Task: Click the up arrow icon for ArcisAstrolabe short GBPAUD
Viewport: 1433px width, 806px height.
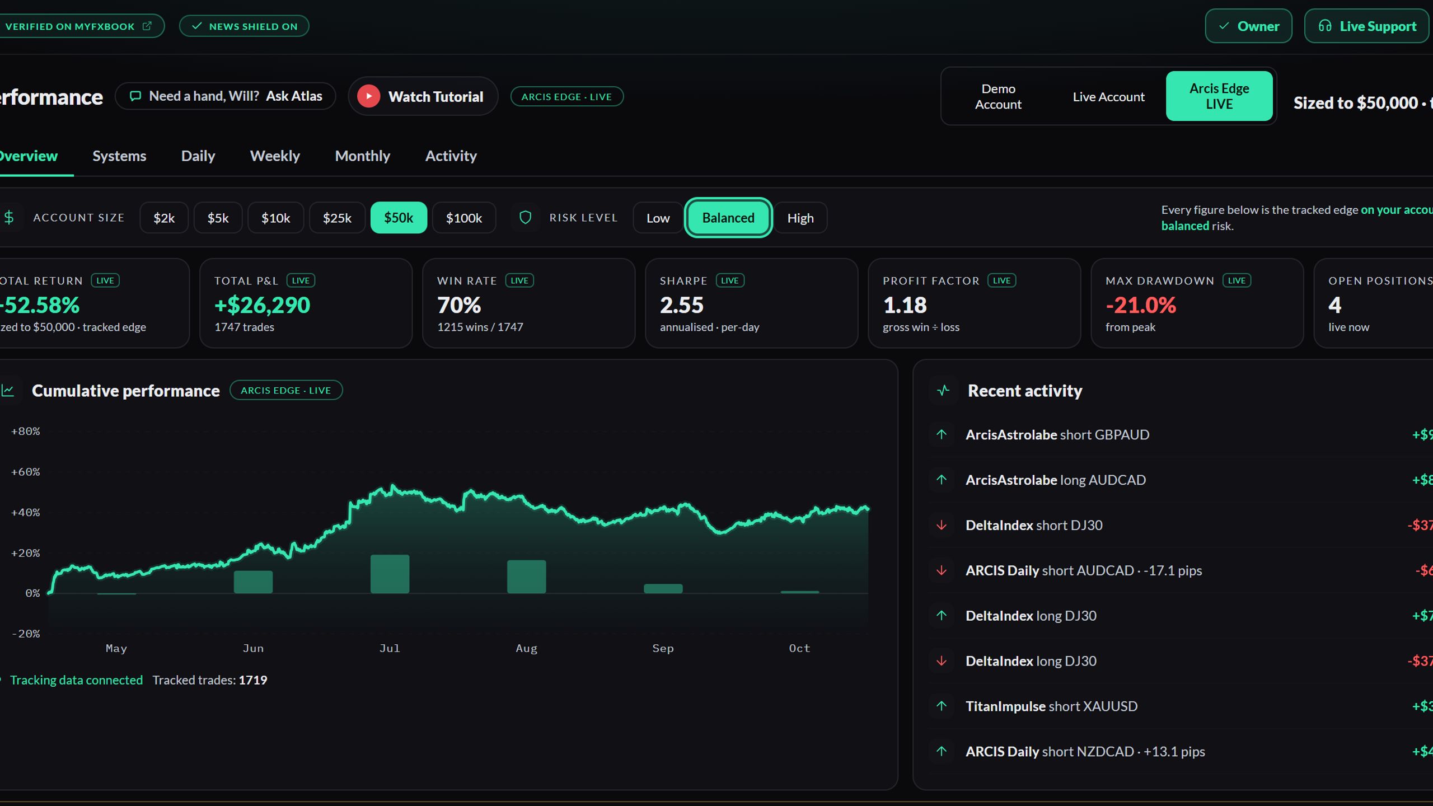Action: click(942, 435)
